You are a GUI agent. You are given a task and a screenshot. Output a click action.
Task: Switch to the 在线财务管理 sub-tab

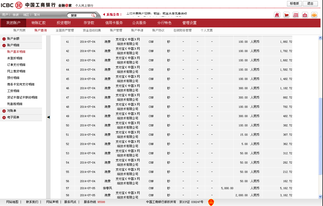tap(182, 30)
